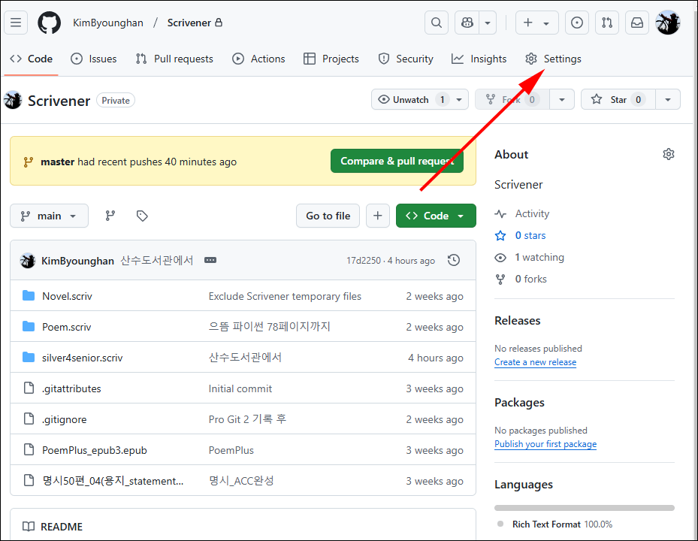Click the Packages heading
698x541 pixels.
coord(519,403)
